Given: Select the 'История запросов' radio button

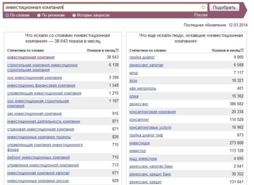Looking at the screenshot, I should pos(74,15).
